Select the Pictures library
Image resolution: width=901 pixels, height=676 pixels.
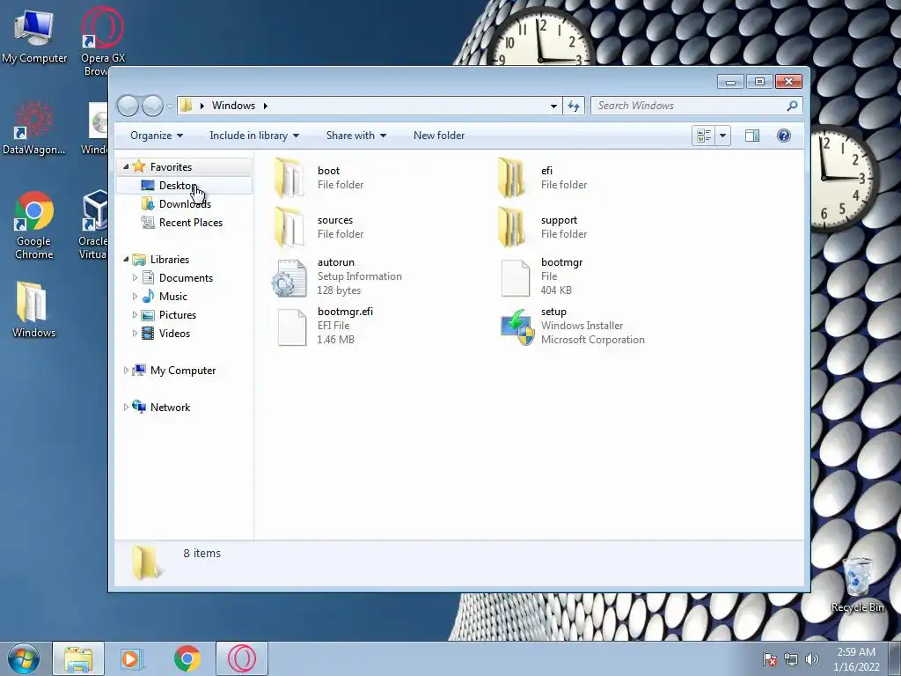(178, 315)
